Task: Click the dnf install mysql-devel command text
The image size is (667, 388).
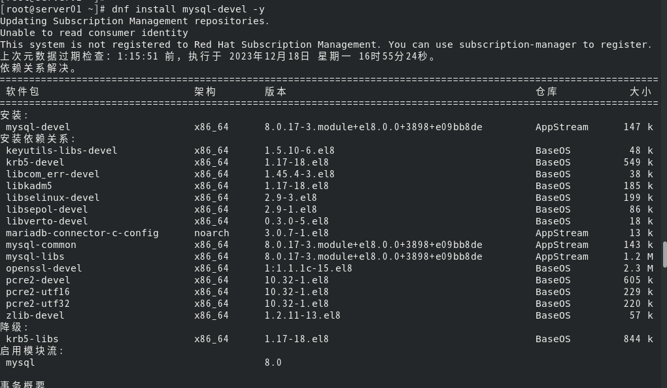Action: [188, 9]
